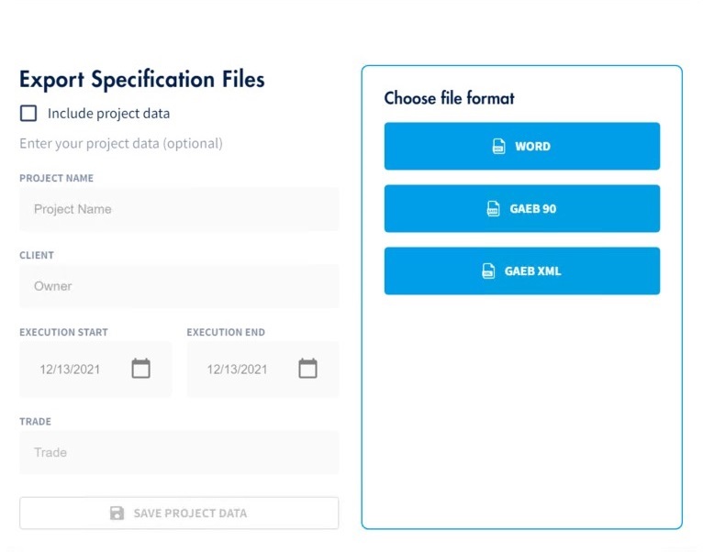Click the Word file icon
Viewport: 703px width, 552px height.
(499, 147)
